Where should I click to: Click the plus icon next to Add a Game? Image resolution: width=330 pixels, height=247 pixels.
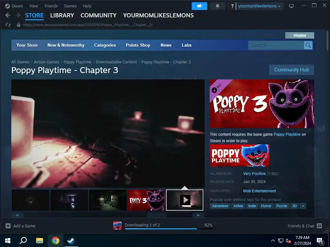pyautogui.click(x=8, y=226)
